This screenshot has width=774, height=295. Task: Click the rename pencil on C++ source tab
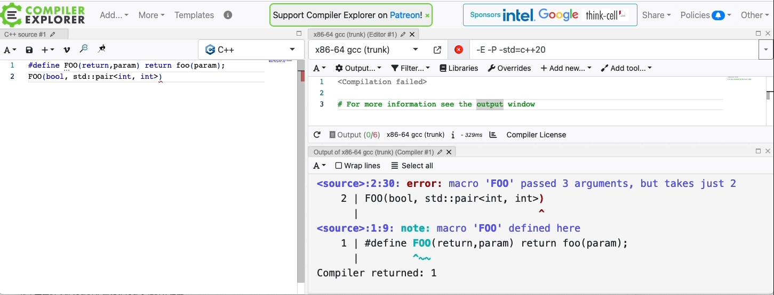(x=52, y=35)
